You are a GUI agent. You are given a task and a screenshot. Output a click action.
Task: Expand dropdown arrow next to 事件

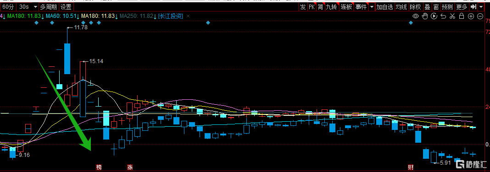372,7
